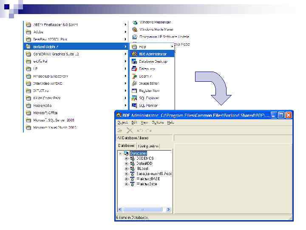Viewport: 306px width, 230px height.
Task: Select the Databases root tree item
Action: click(x=139, y=153)
